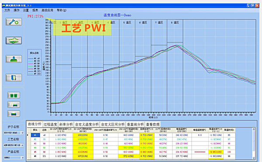Screen dimensions: 262x162
Task: Click the 8 温区 zone label
Action: tap(175, 22)
